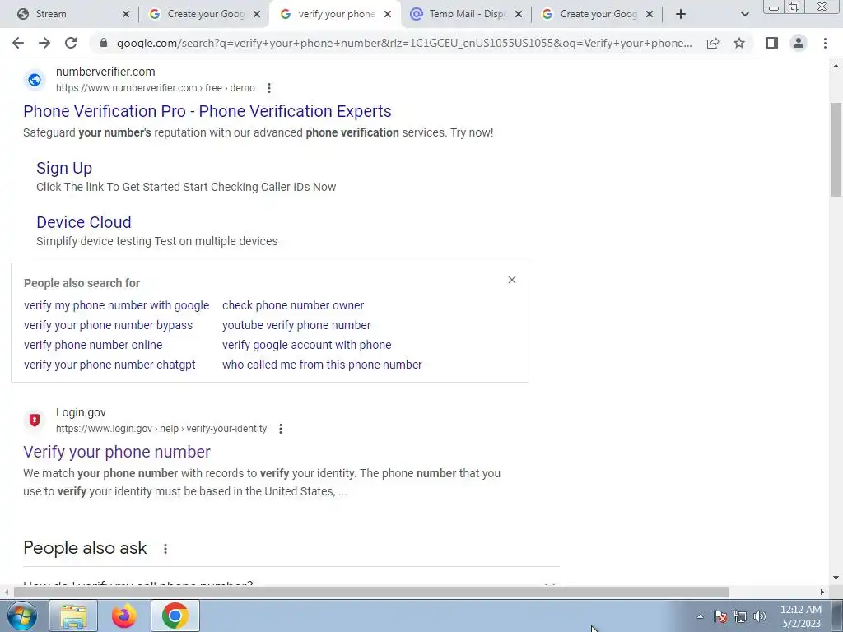Image resolution: width=843 pixels, height=632 pixels.
Task: Select the verify your phone tab
Action: pos(336,14)
